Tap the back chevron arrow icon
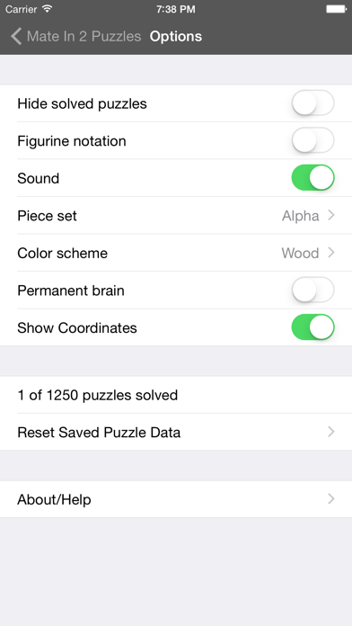 16,36
